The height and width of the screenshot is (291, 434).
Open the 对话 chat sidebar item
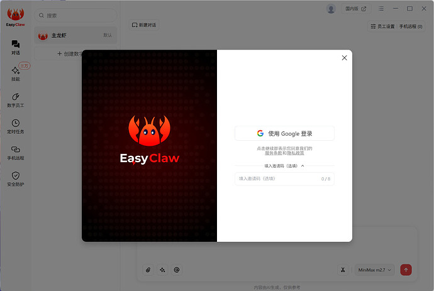pos(16,47)
